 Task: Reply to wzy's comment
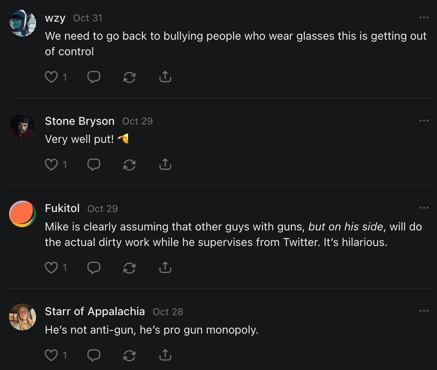[94, 77]
